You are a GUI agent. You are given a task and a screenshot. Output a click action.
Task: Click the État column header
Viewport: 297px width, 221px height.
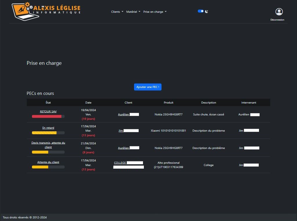[48, 103]
